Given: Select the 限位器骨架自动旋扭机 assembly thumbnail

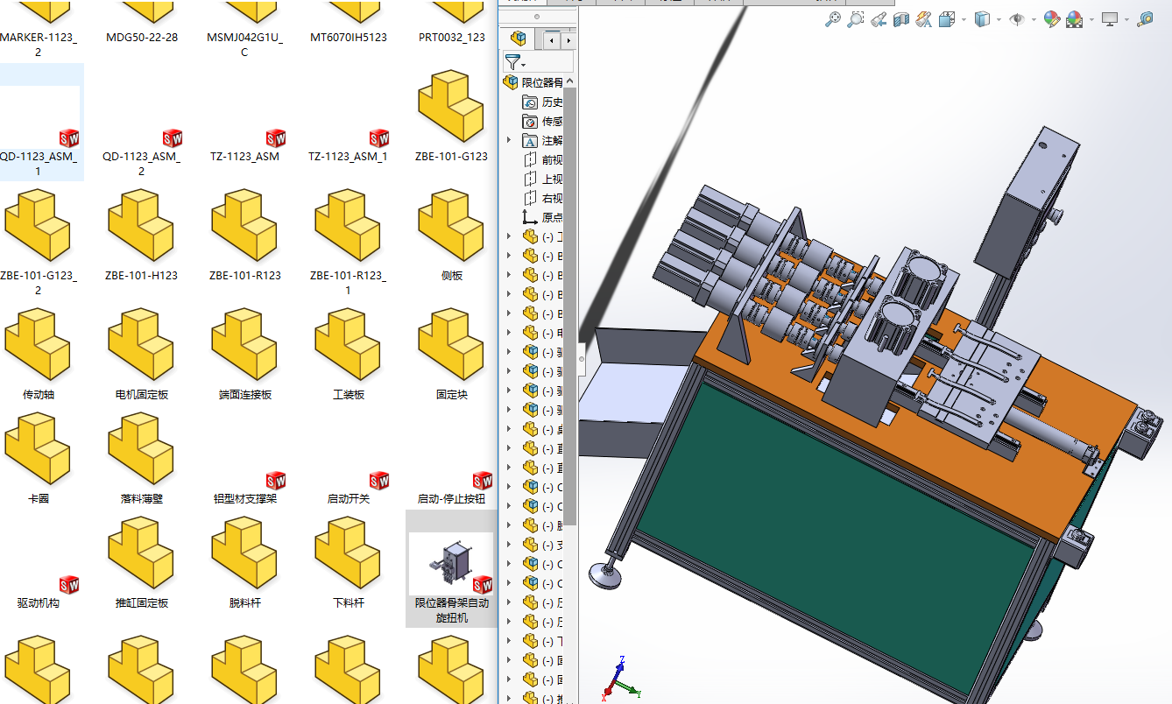Looking at the screenshot, I should (x=451, y=564).
